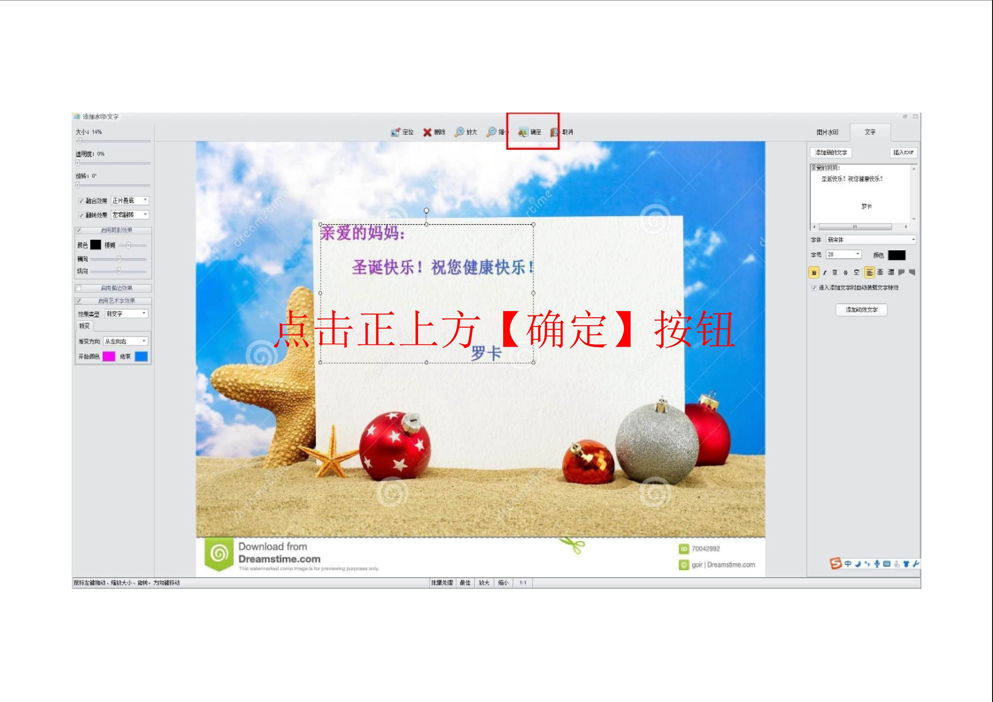Open the 效果类型 (effect type) dropdown
The width and height of the screenshot is (993, 702).
tap(127, 314)
